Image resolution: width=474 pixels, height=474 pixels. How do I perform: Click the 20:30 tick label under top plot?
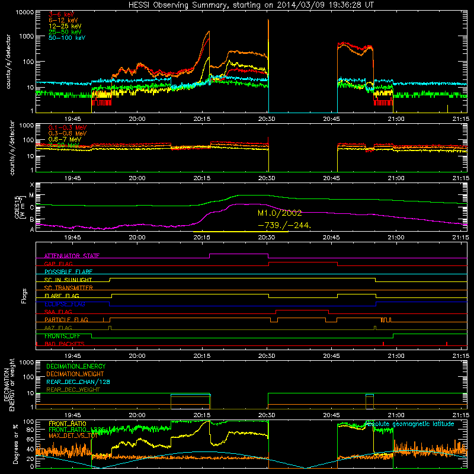click(267, 119)
